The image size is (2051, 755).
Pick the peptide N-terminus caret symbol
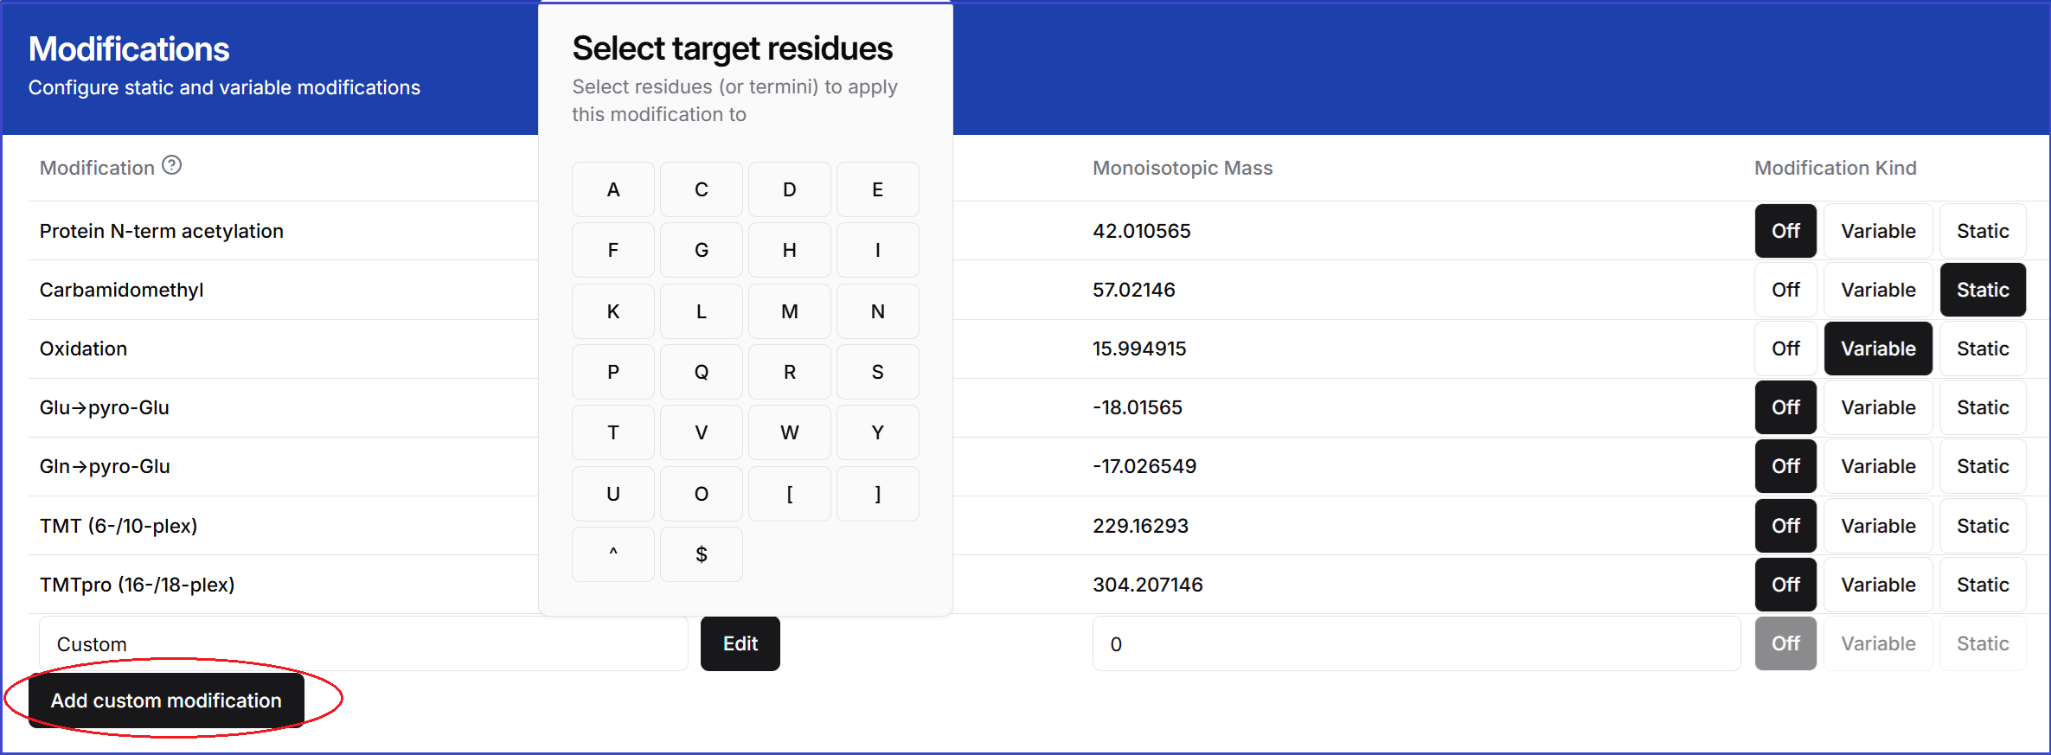(612, 554)
